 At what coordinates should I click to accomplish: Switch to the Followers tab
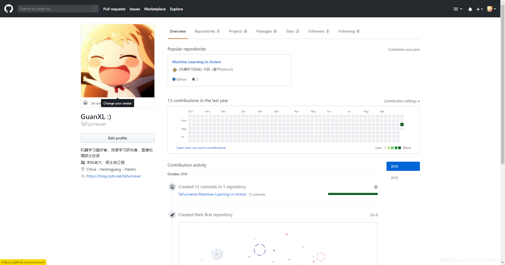point(319,31)
